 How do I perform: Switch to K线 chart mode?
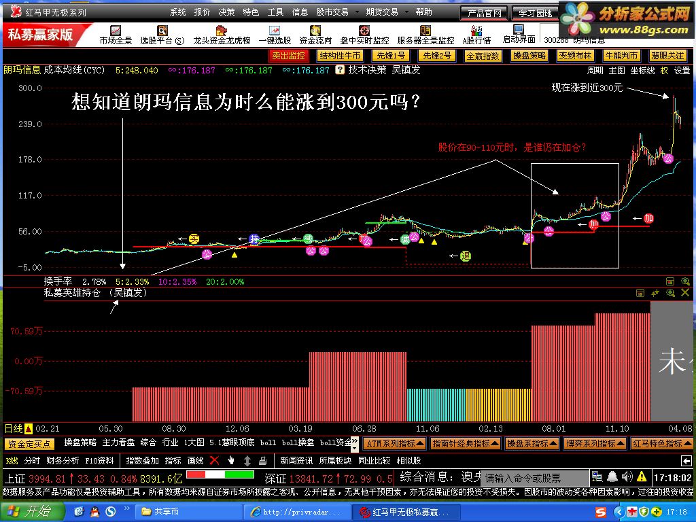12,461
